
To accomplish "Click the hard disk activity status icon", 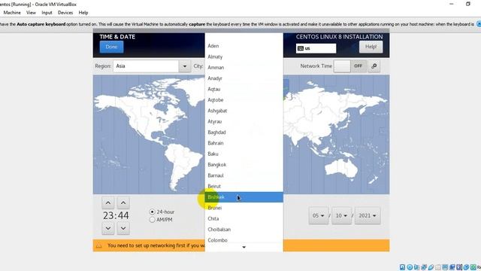I will (403, 267).
